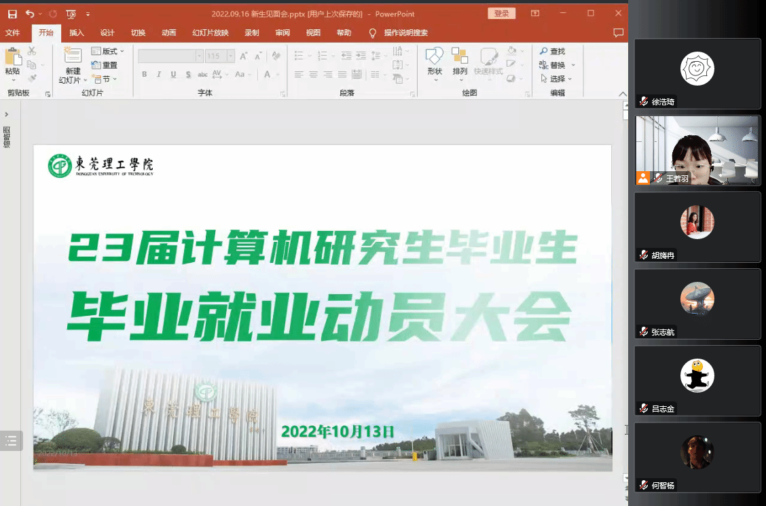Start slideshow from beginning via quick access icon

[x=71, y=14]
